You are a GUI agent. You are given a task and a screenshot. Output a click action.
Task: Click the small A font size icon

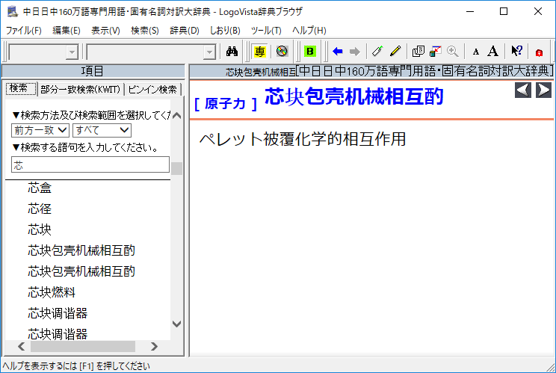pyautogui.click(x=475, y=52)
